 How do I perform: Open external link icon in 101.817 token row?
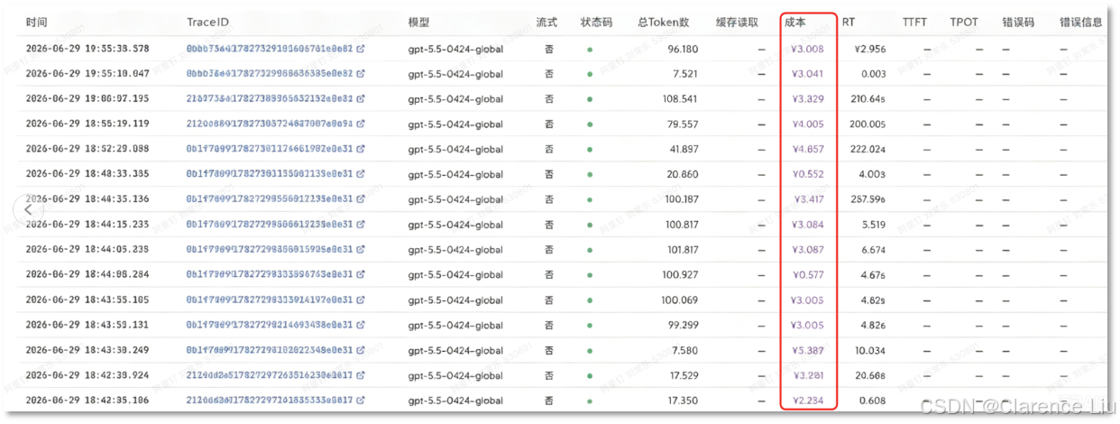tap(361, 249)
